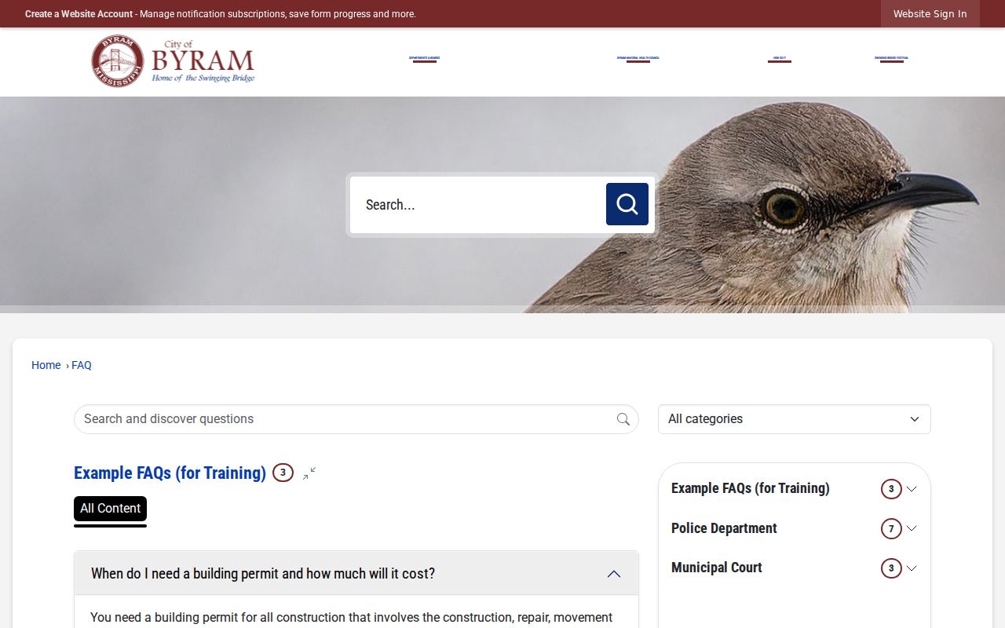Click the Police Department question count badge
This screenshot has height=628, width=1005.
891,528
